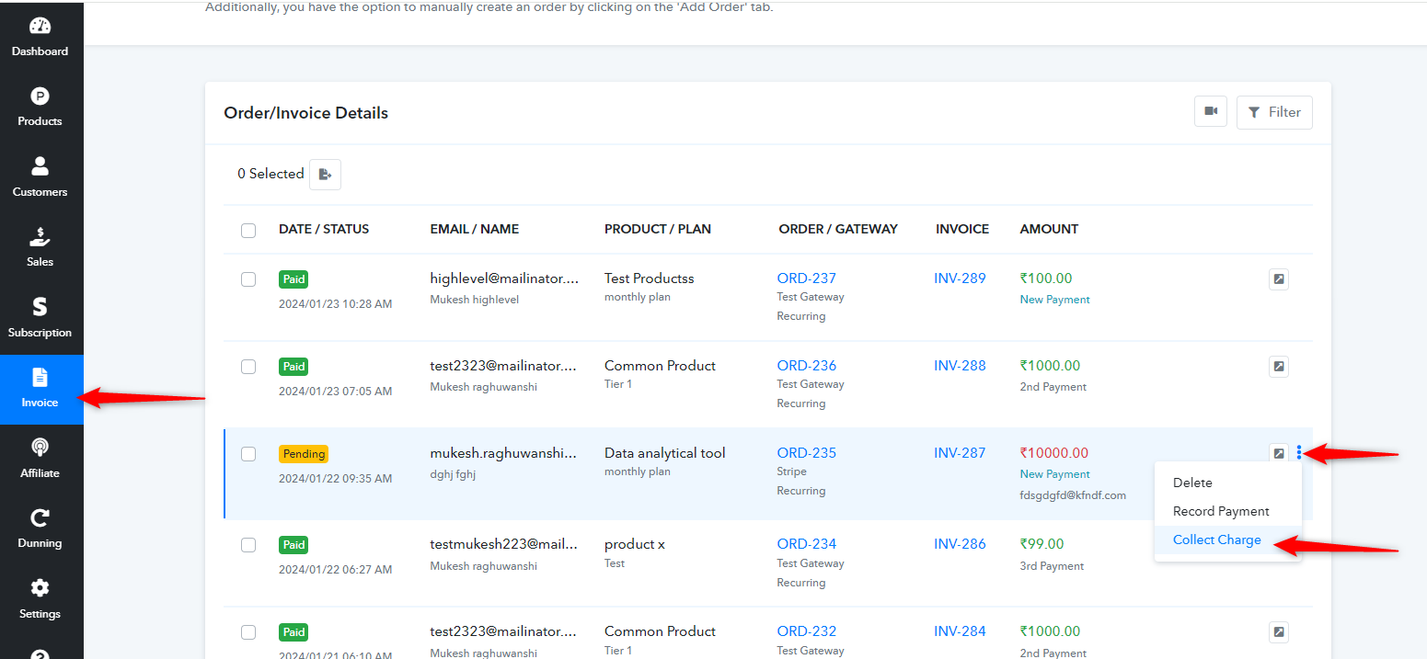Select Subscription in the sidebar

click(40, 318)
